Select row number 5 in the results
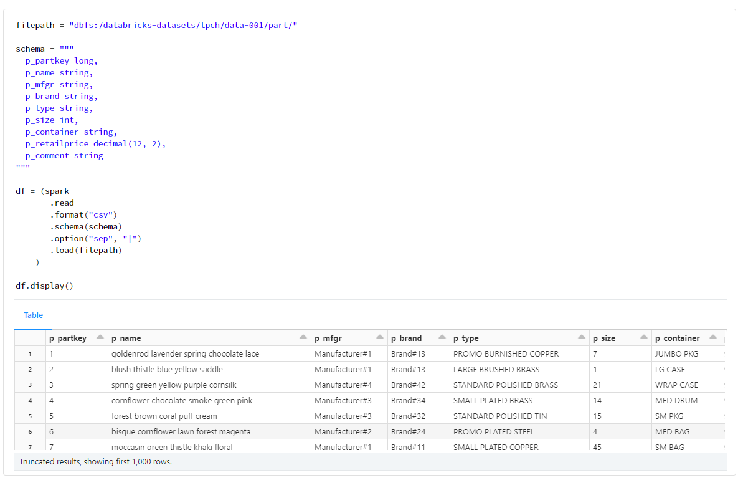 (29, 416)
